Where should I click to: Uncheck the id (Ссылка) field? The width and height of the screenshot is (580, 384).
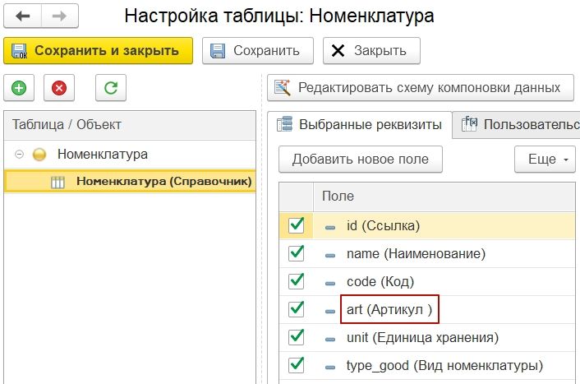click(297, 225)
